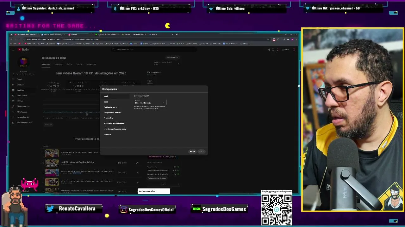Switch to Conteúdo analytics tab
The image size is (405, 227).
tap(58, 65)
